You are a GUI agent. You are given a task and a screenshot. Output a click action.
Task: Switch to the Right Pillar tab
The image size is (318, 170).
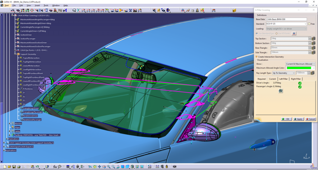(x=296, y=79)
